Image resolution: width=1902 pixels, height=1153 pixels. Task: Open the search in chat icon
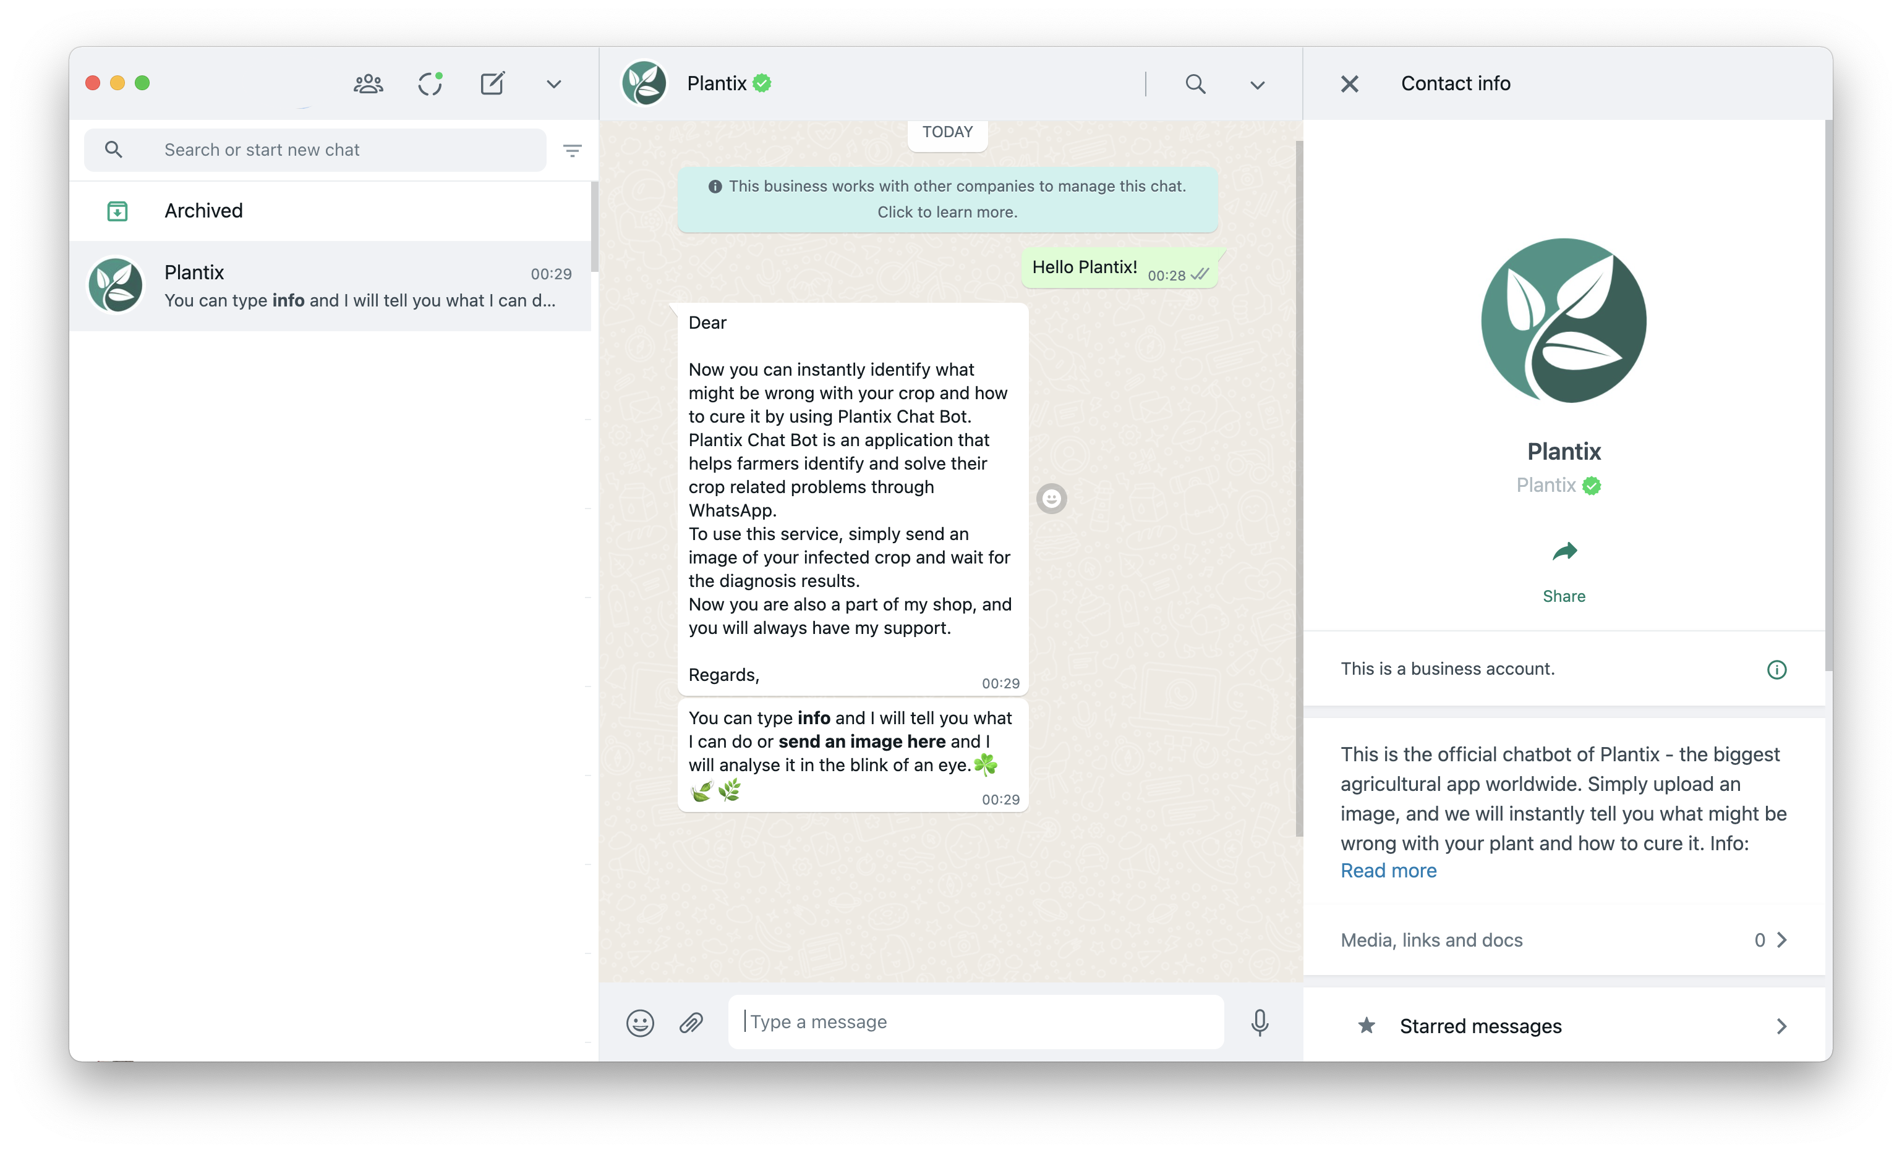pyautogui.click(x=1193, y=84)
